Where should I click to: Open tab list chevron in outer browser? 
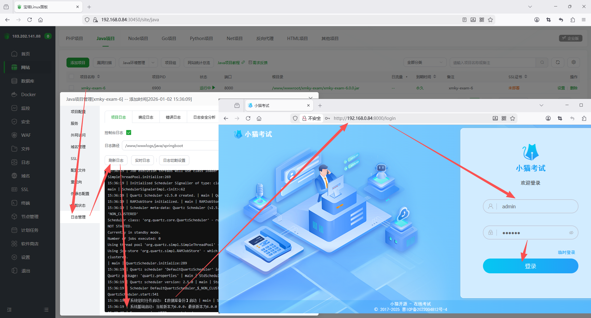530,7
